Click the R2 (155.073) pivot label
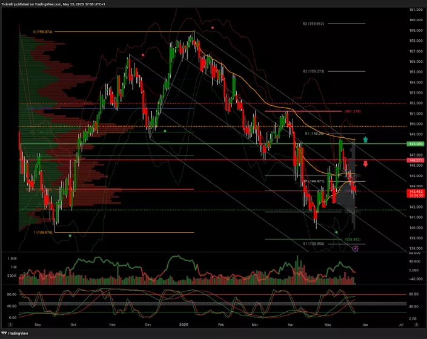 coord(314,71)
